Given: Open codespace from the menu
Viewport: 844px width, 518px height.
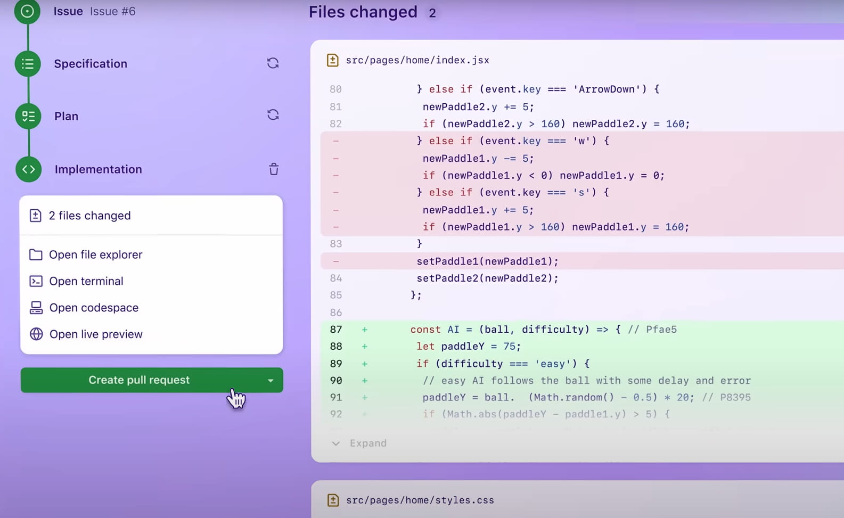Looking at the screenshot, I should pos(94,308).
